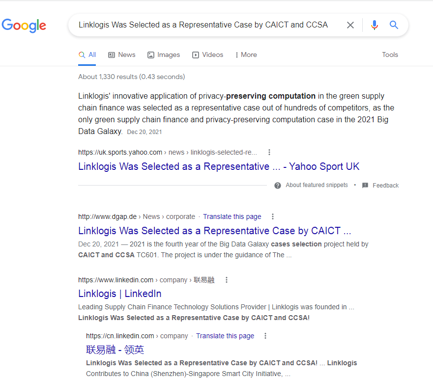
Task: Expand the More search options menu
Action: coord(246,55)
